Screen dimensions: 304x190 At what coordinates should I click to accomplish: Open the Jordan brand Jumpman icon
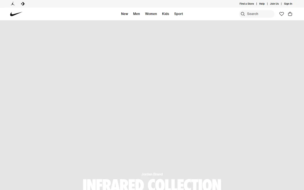[13, 4]
